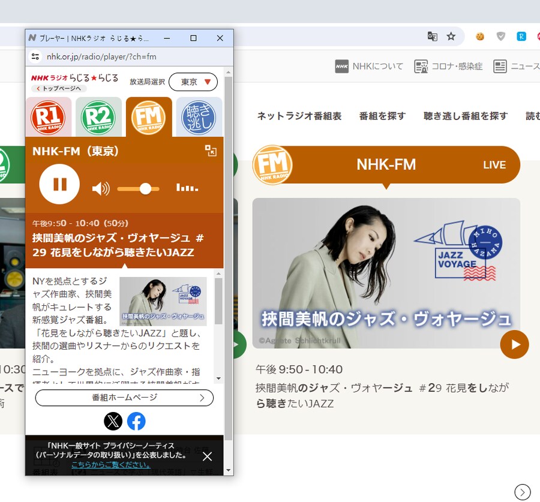Click the Jazz Voyage program image
This screenshot has width=540, height=502.
tap(386, 273)
